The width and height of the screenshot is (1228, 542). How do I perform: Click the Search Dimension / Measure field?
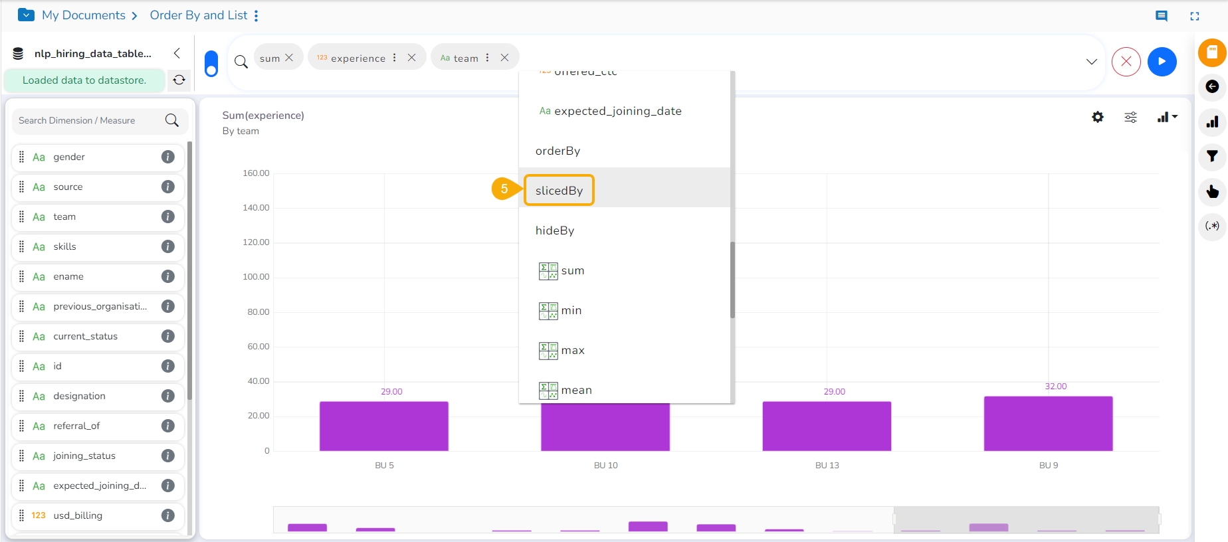coord(90,120)
